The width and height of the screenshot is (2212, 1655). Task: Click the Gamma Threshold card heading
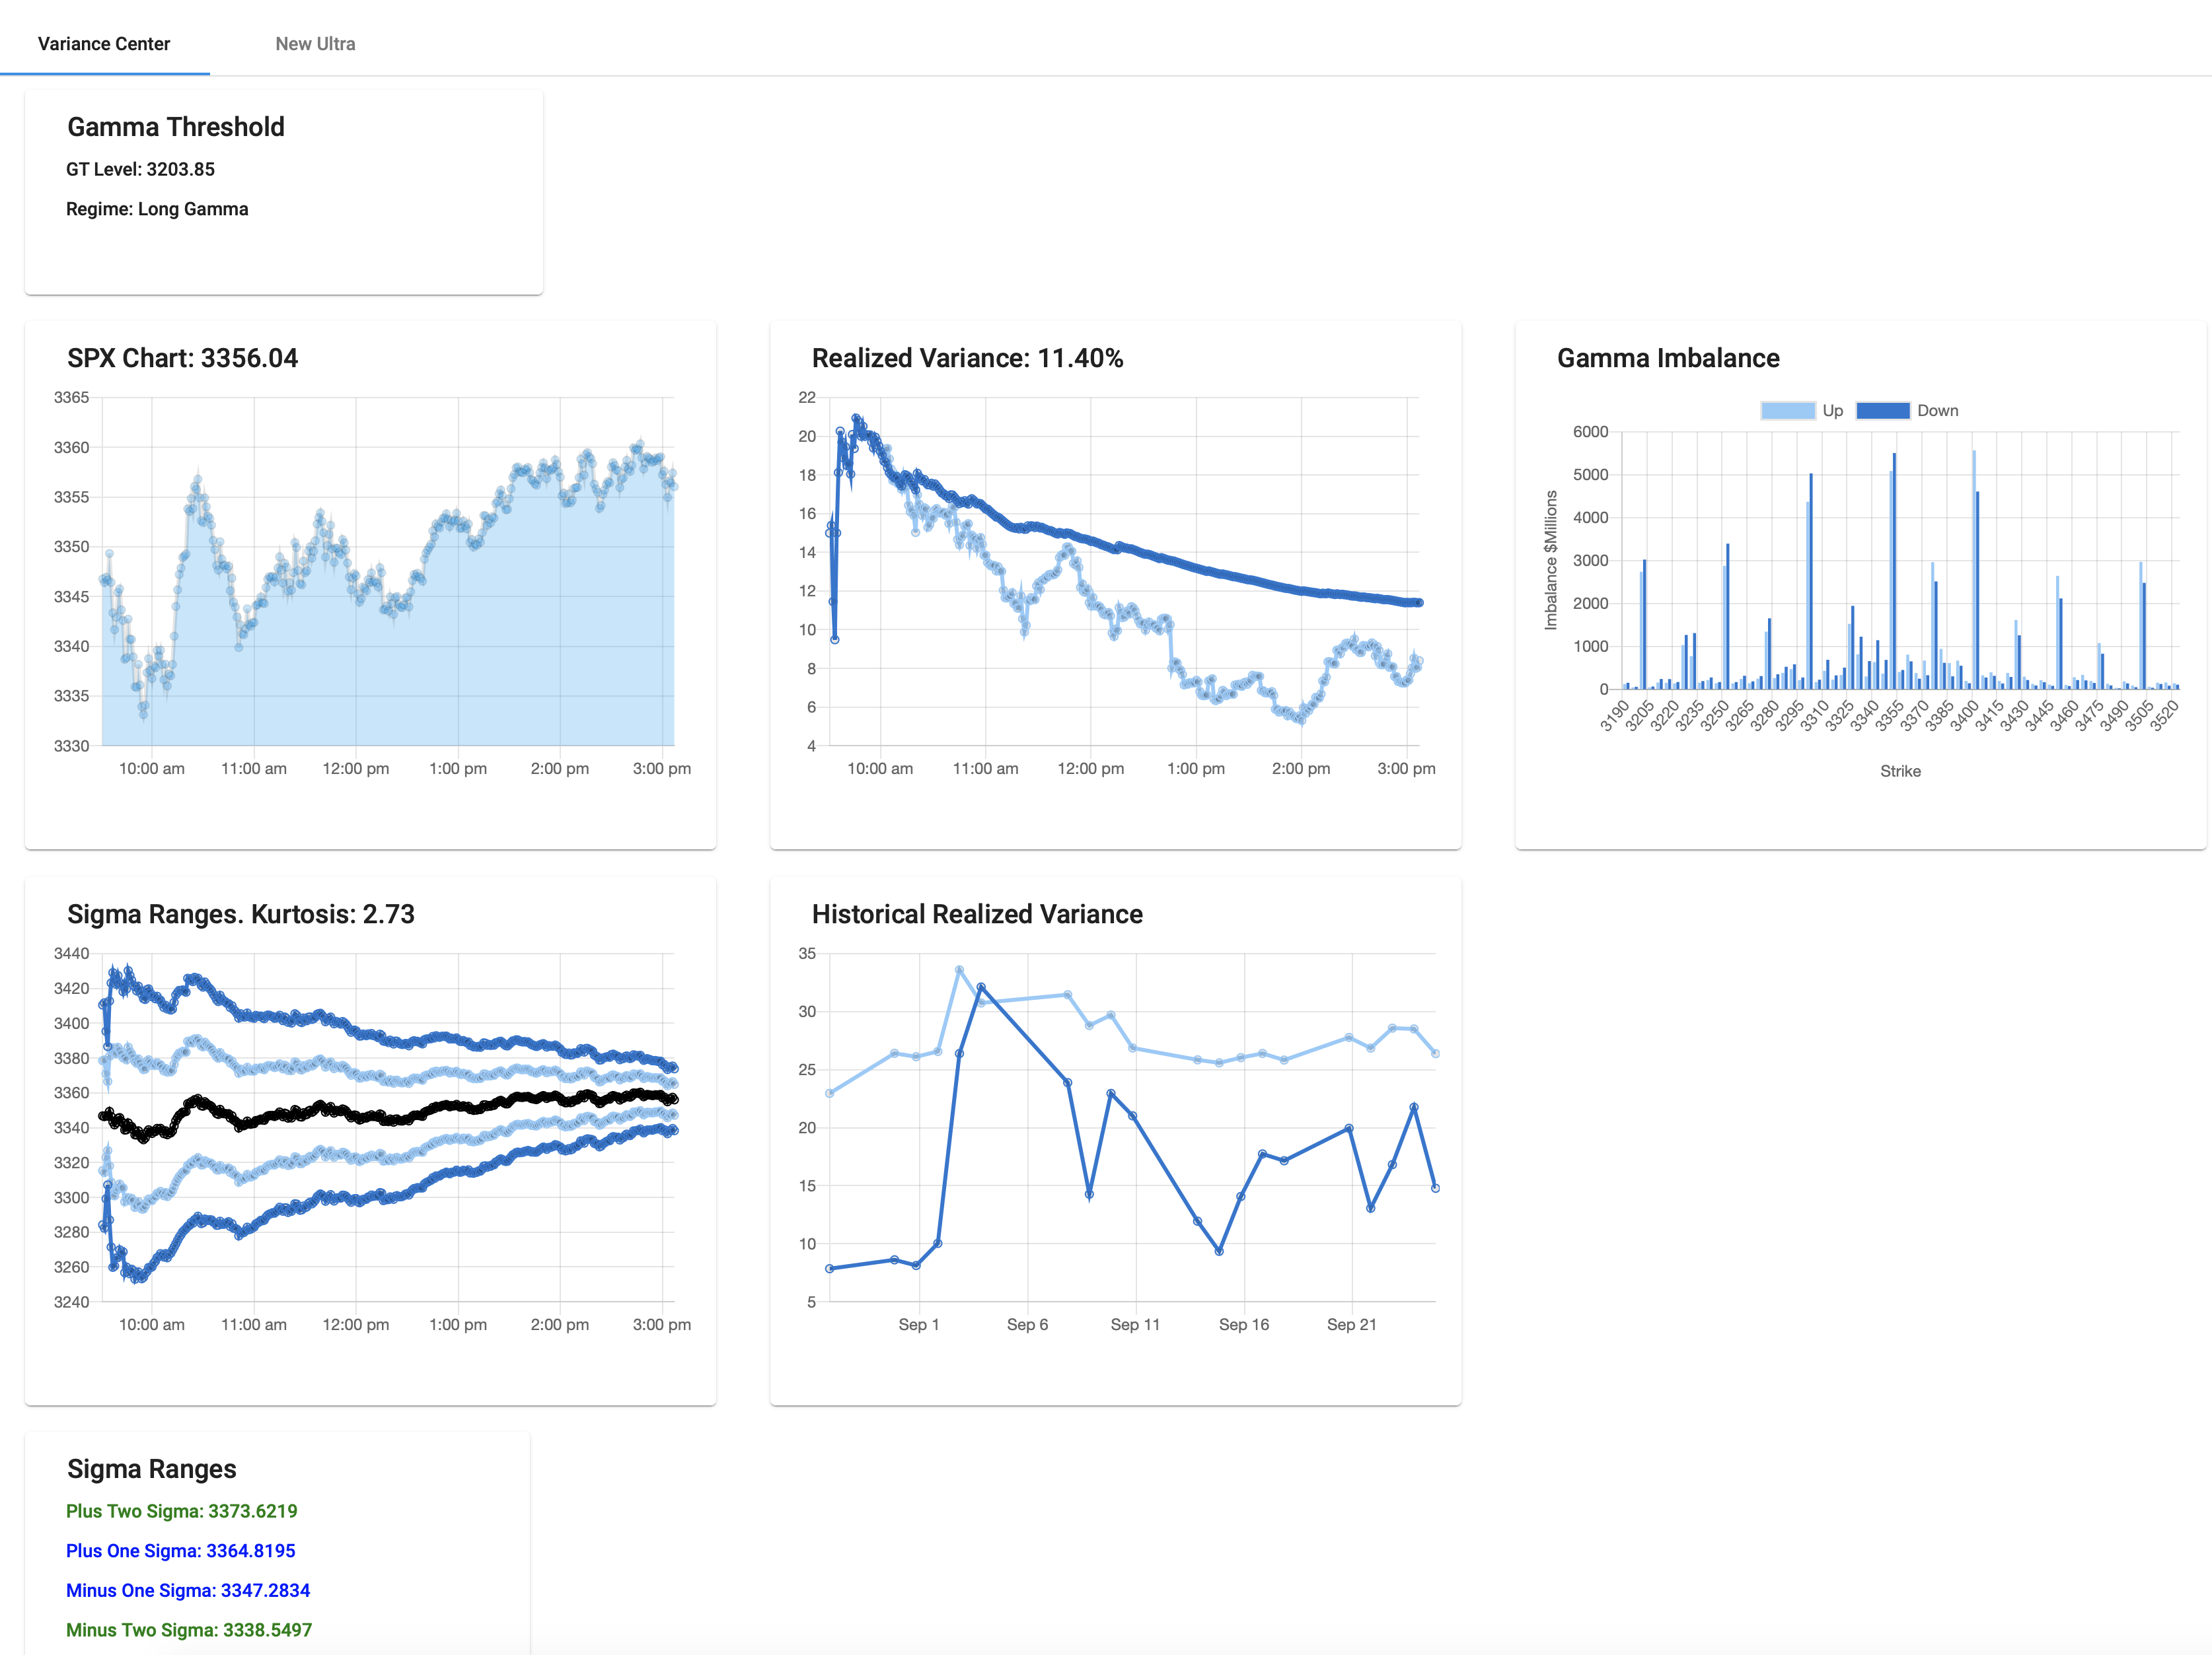(x=176, y=127)
